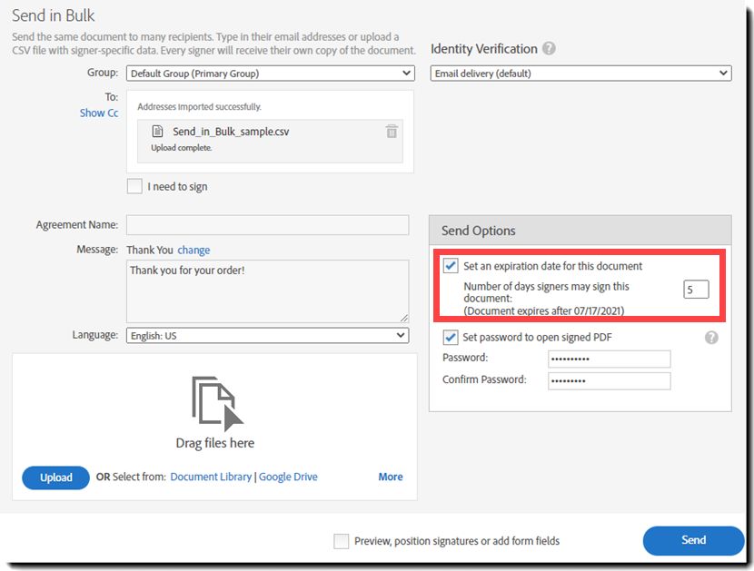The height and width of the screenshot is (571, 754).
Task: Toggle the "I need to sign" checkbox
Action: [134, 187]
